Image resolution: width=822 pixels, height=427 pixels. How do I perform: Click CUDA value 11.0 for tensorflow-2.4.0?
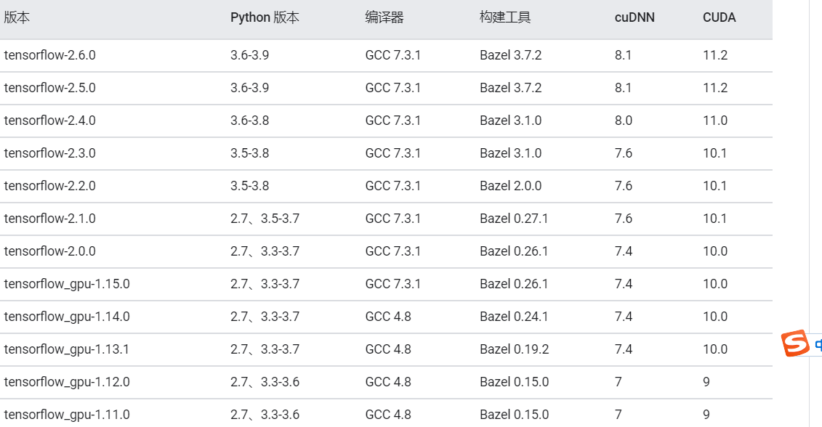click(715, 121)
